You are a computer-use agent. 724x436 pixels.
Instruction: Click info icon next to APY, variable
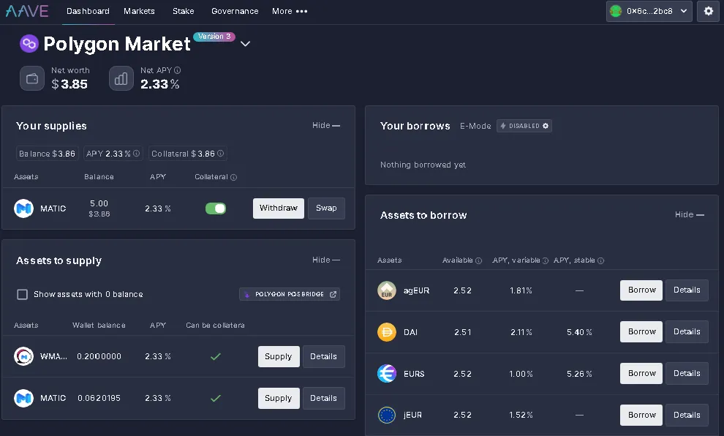[546, 261]
